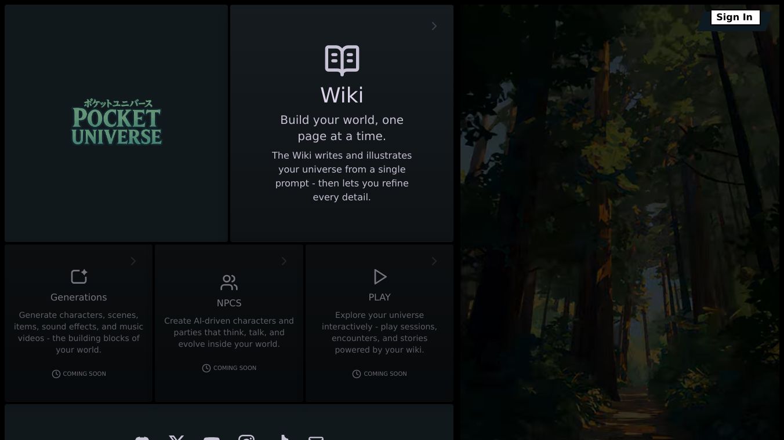Click the chevron arrow on the Generations card

pyautogui.click(x=133, y=261)
